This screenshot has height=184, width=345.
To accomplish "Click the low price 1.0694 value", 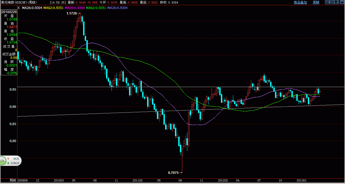I will 12,35.
